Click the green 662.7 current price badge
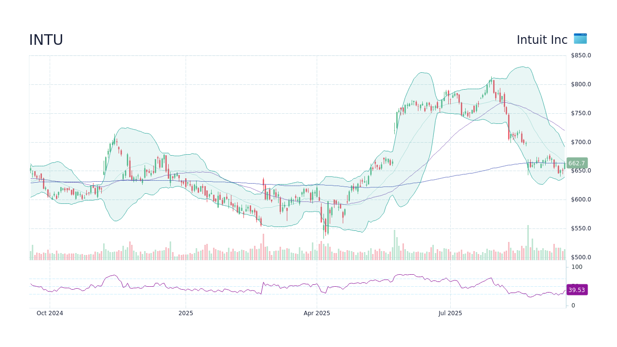 tap(577, 163)
